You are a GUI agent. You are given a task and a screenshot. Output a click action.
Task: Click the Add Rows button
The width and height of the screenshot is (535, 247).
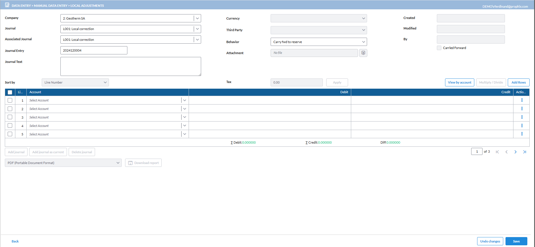pos(518,82)
